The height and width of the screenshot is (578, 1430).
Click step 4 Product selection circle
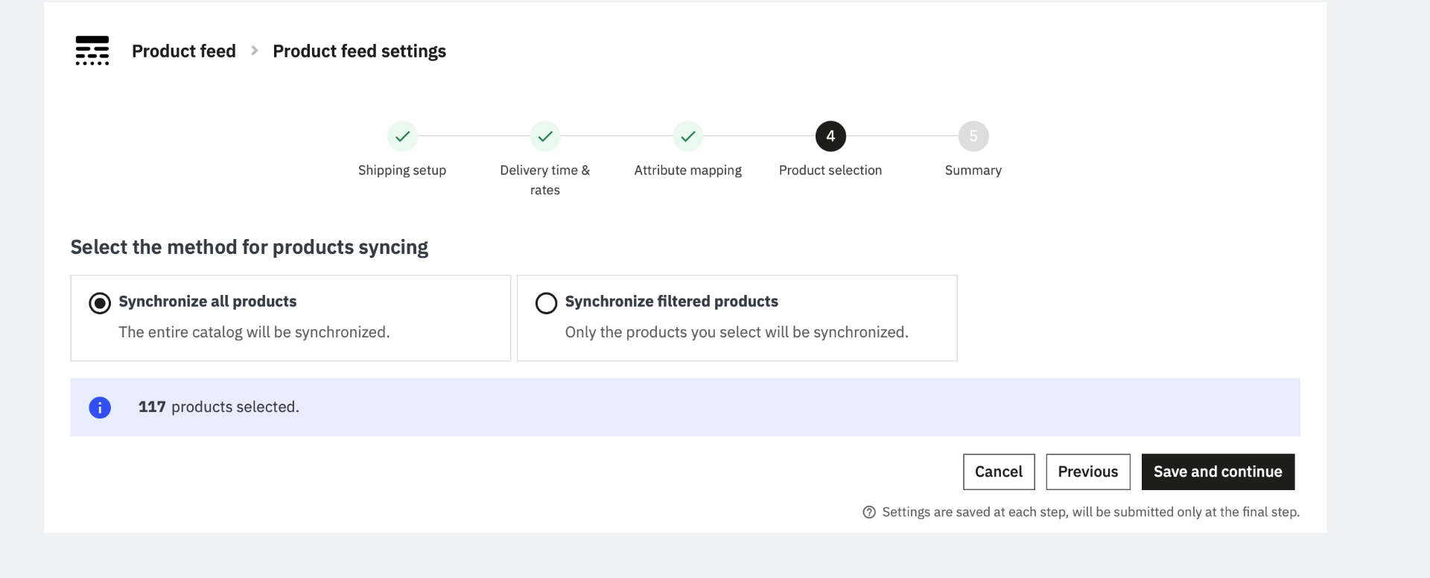tap(830, 136)
